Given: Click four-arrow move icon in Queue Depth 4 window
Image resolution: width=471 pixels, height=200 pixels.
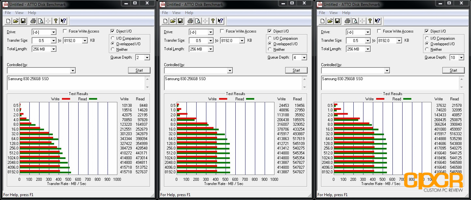Looking at the screenshot, I should tap(205, 21).
